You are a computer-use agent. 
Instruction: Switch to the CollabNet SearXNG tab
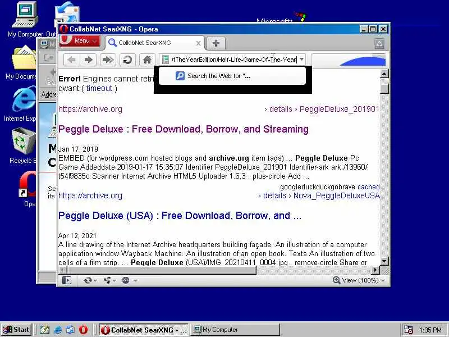pos(155,43)
